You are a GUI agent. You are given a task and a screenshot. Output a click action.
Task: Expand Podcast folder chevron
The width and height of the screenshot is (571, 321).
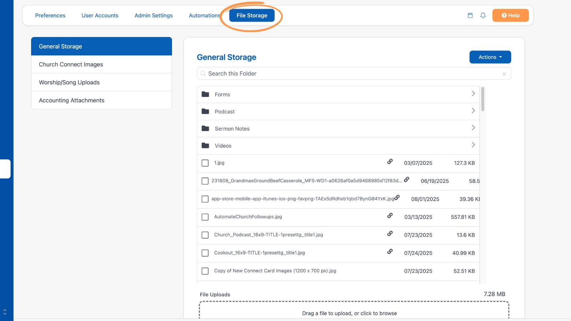[x=473, y=111]
